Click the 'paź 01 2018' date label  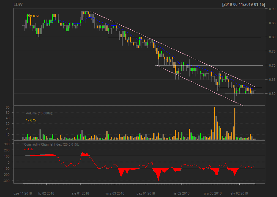(146, 193)
